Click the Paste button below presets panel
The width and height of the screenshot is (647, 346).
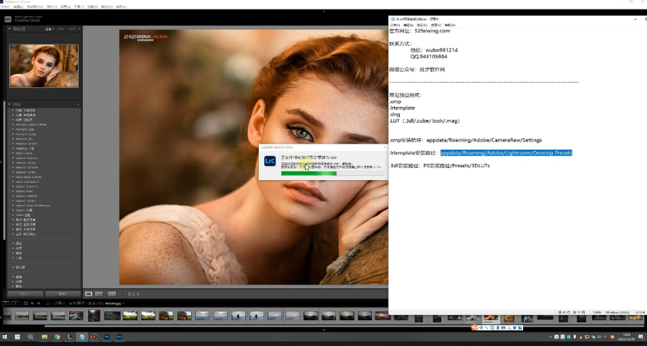tap(62, 294)
